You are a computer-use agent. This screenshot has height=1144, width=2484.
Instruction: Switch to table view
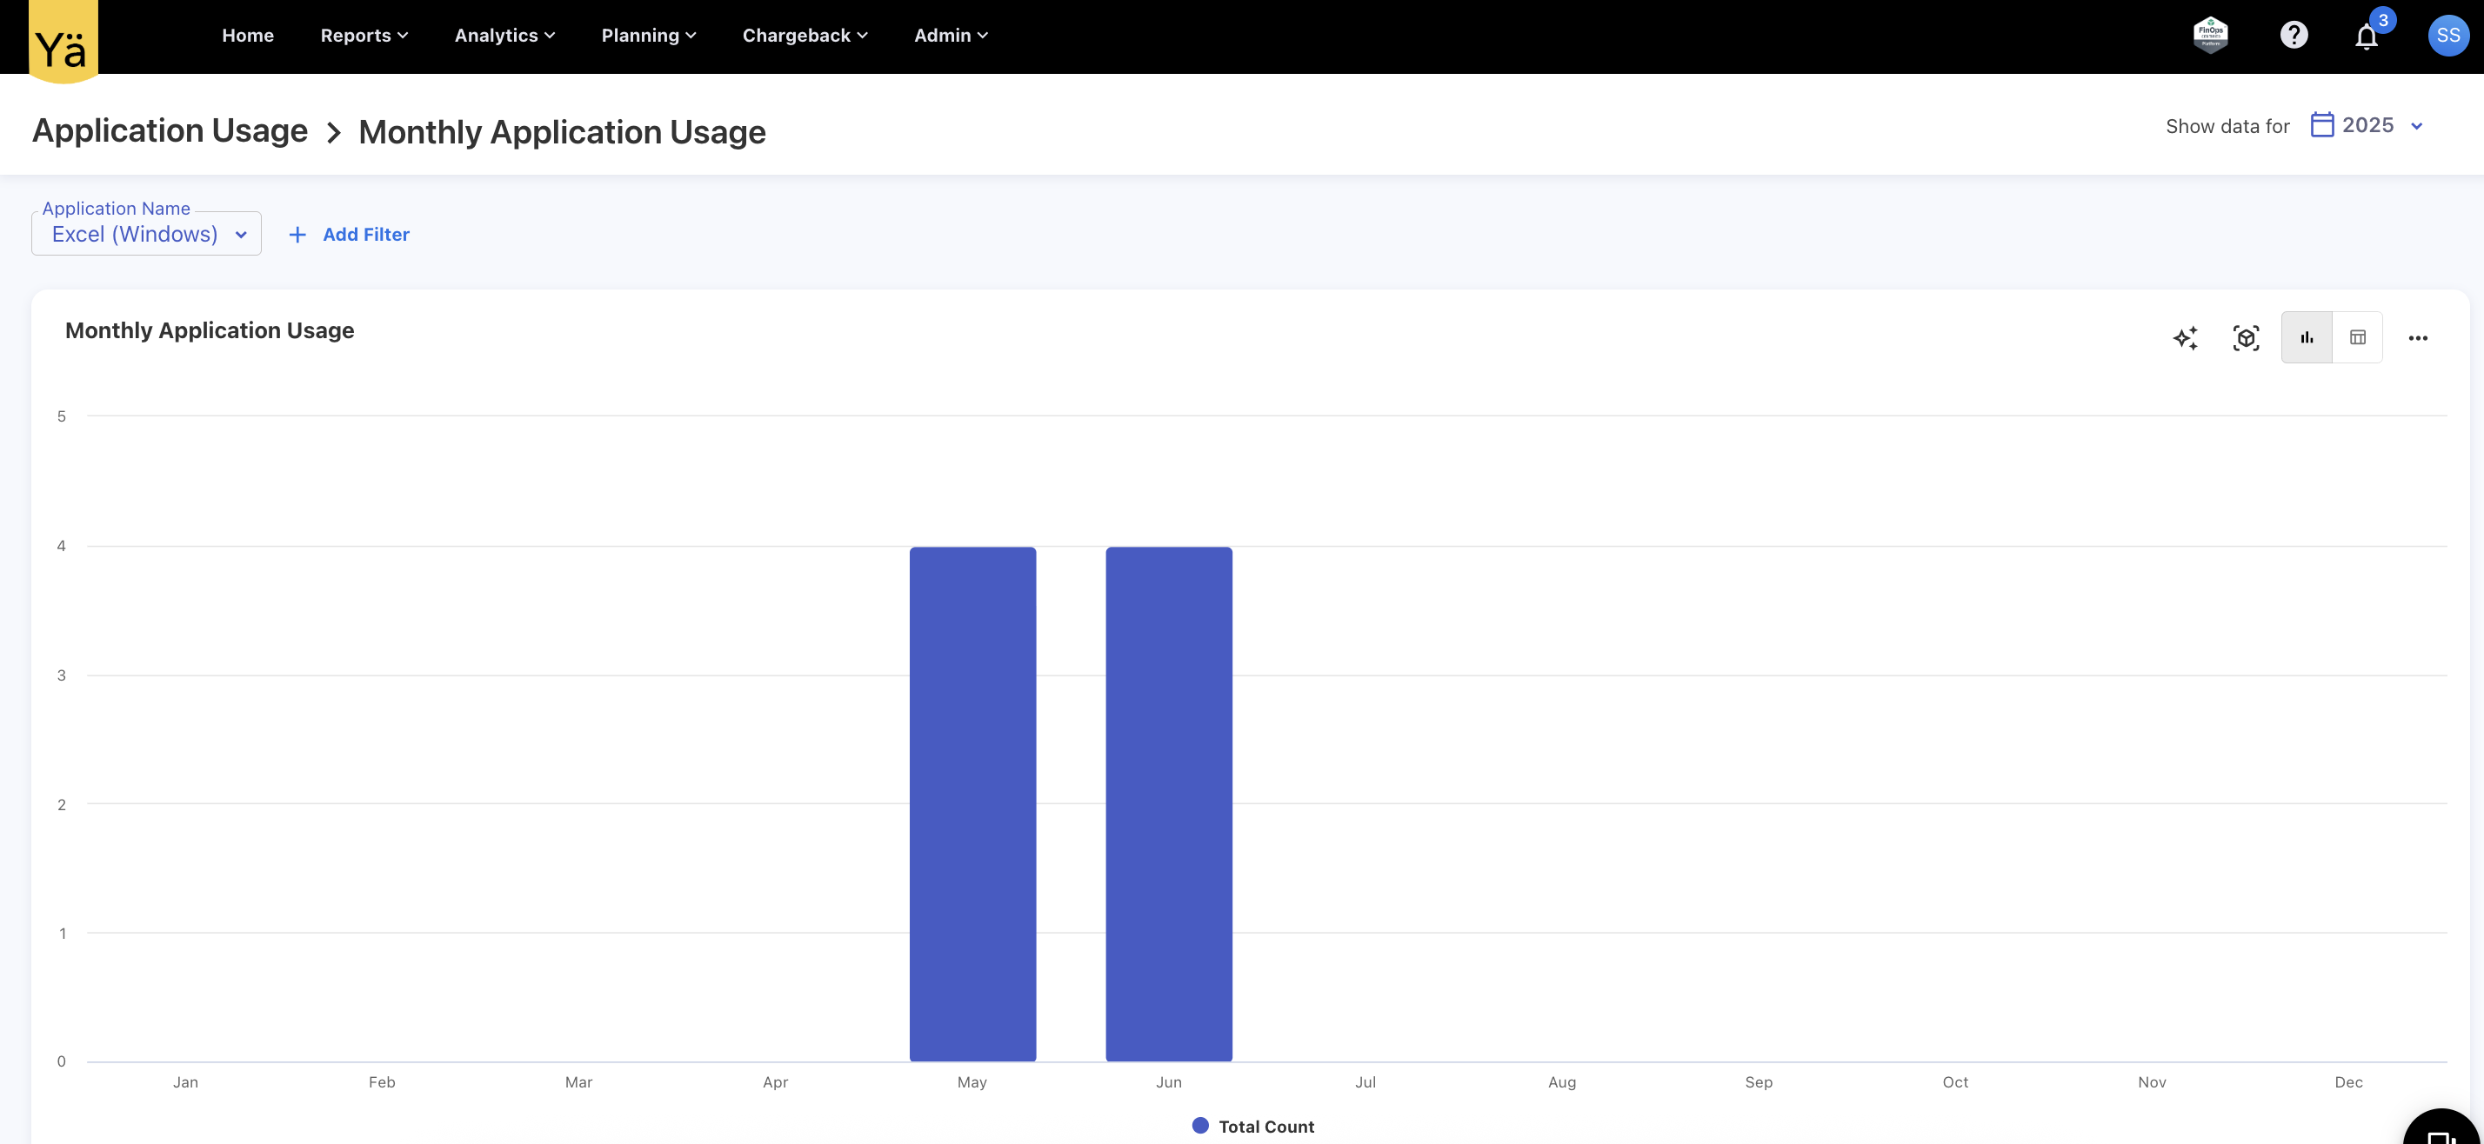(2357, 337)
